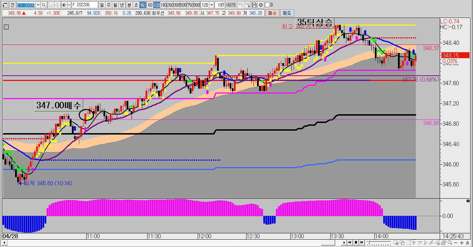The image size is (473, 247).
Task: Switch to the minute (분) chart period
Action: (x=129, y=5)
